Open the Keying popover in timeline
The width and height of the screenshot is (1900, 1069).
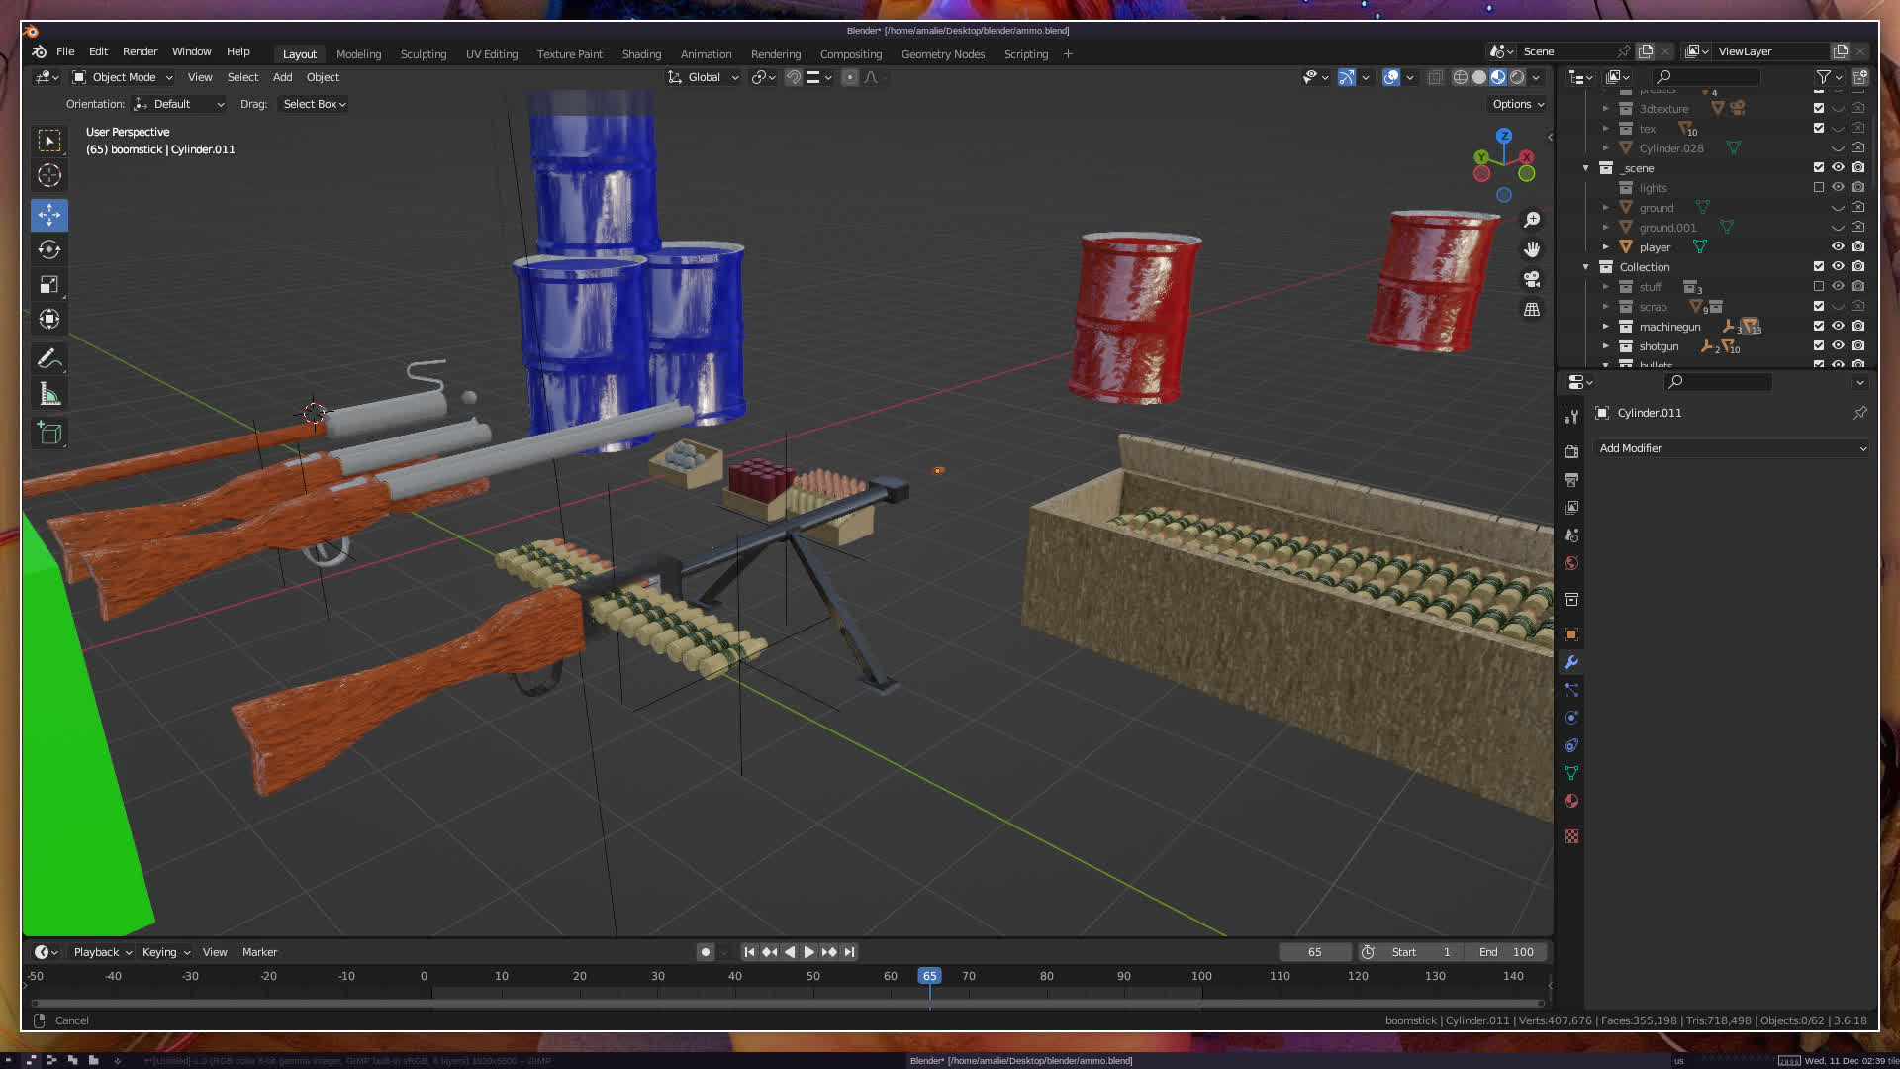pyautogui.click(x=165, y=952)
